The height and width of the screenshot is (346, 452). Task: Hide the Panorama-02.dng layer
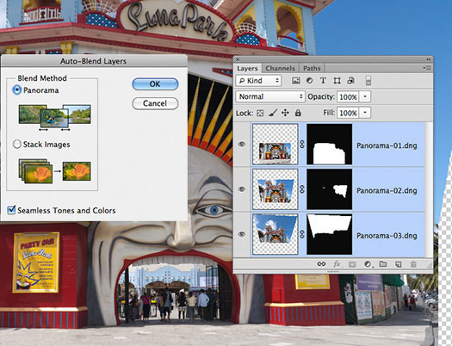click(x=242, y=189)
